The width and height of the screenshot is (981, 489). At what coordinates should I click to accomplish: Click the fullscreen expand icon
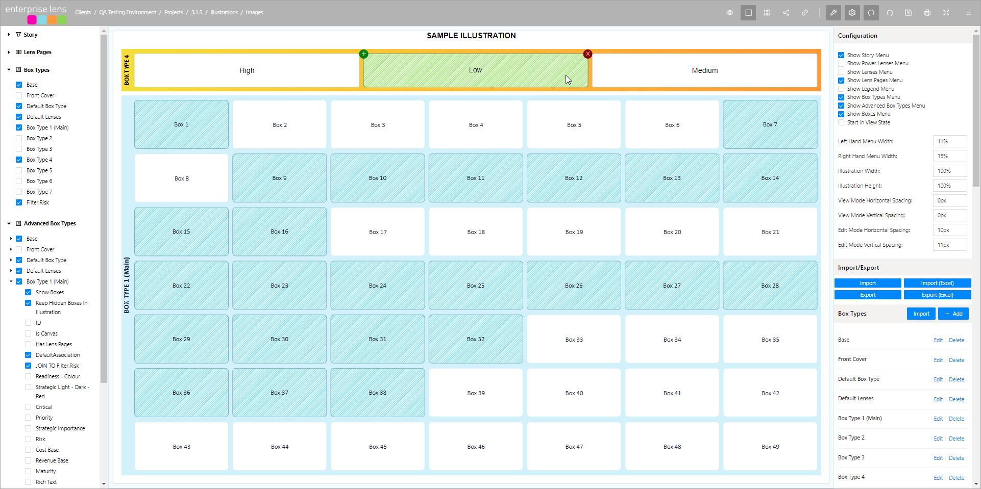pos(946,13)
